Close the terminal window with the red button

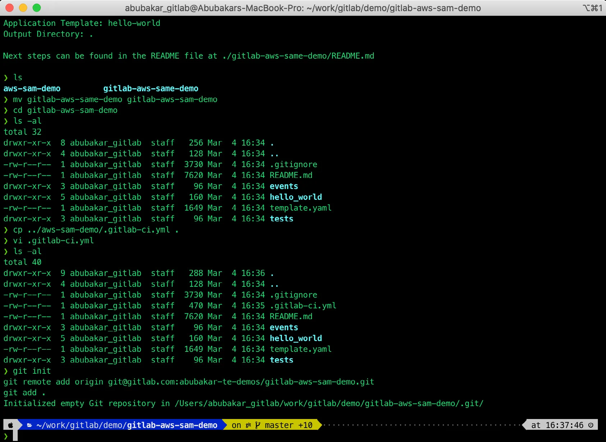pos(10,8)
